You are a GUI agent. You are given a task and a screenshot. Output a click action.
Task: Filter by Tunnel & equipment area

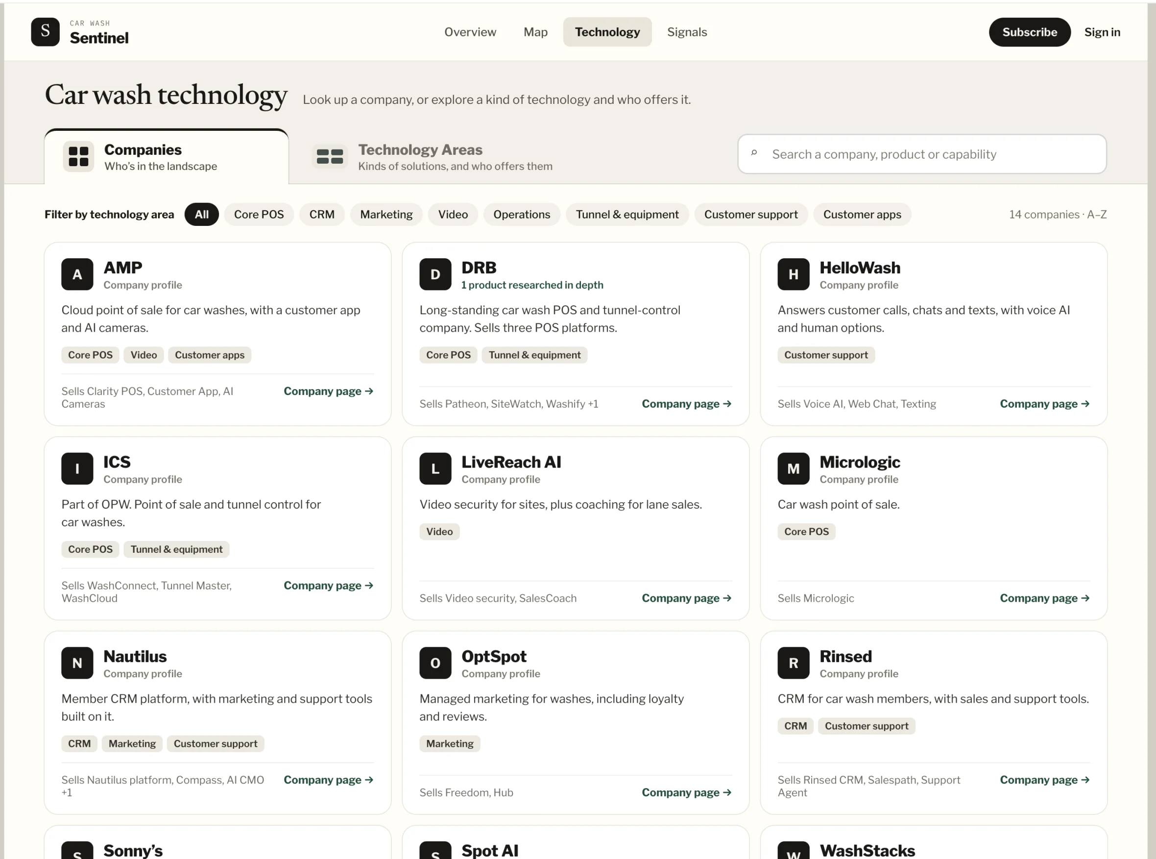coord(627,214)
